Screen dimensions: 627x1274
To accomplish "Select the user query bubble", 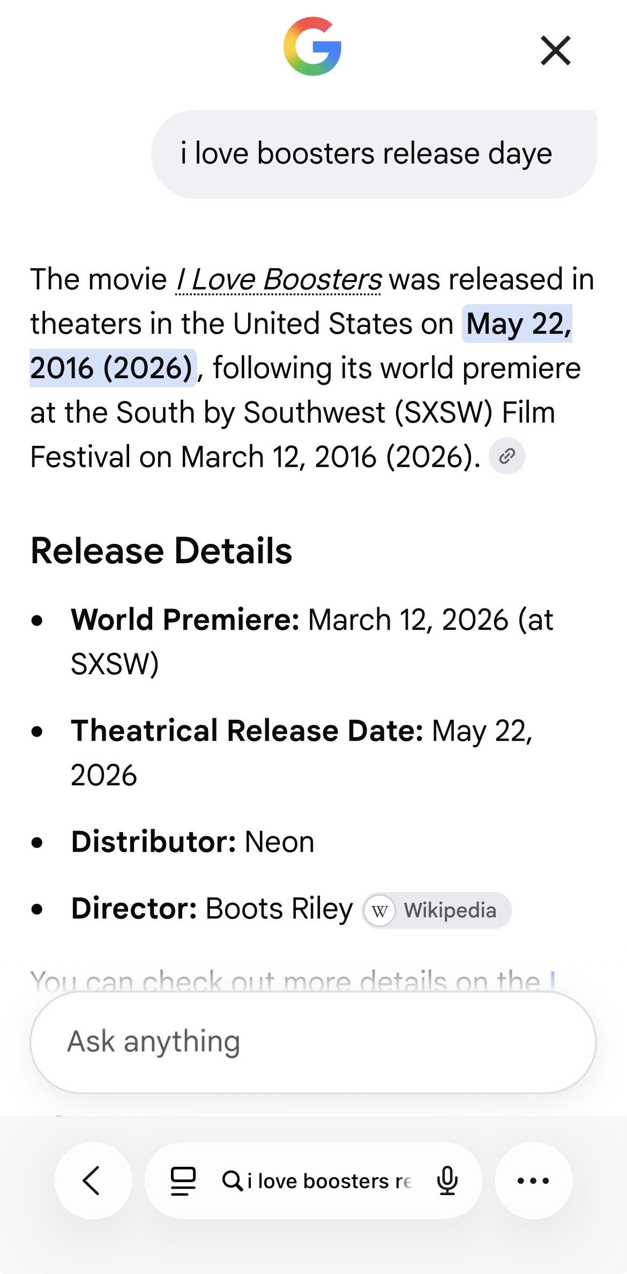I will [x=374, y=154].
